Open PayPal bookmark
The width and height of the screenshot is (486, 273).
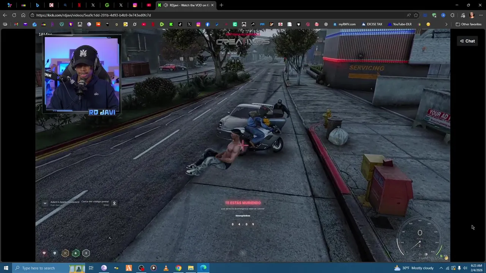point(216,24)
